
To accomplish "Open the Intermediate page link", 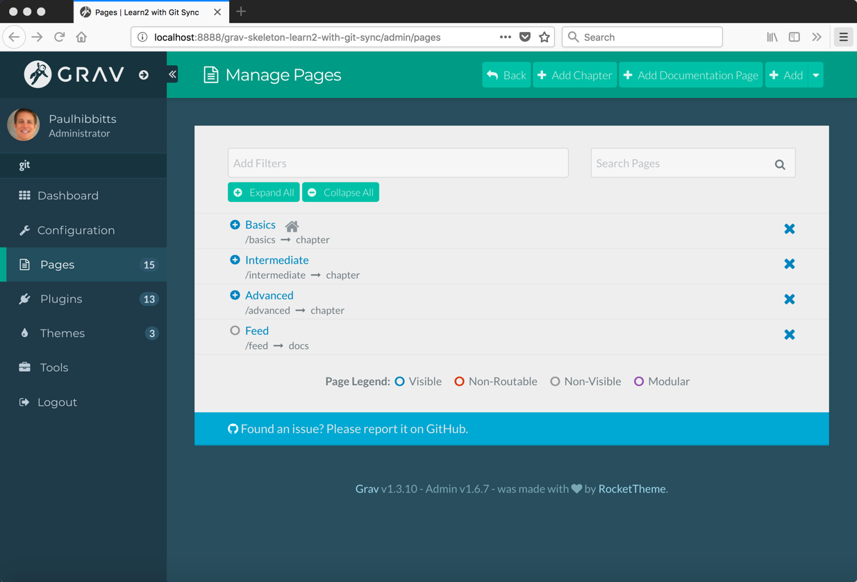I will coord(277,260).
